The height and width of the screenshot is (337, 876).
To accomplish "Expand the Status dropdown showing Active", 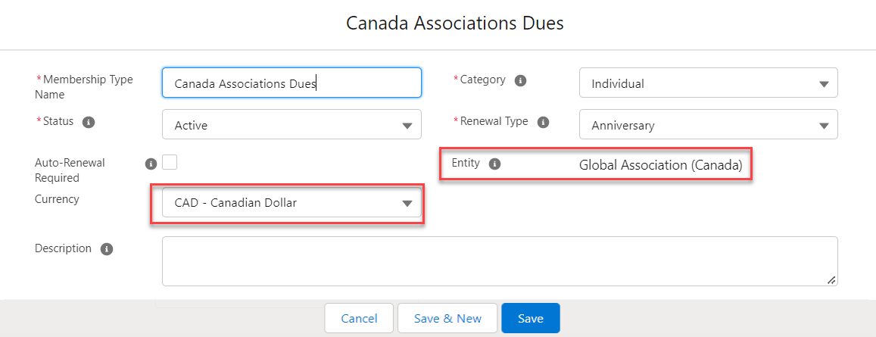I will tap(291, 125).
